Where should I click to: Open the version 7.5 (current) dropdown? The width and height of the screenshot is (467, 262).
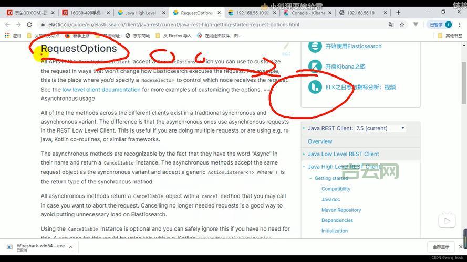coord(380,128)
